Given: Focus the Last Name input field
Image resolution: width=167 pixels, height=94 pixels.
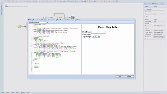Looking at the screenshot, I should click(98, 34).
